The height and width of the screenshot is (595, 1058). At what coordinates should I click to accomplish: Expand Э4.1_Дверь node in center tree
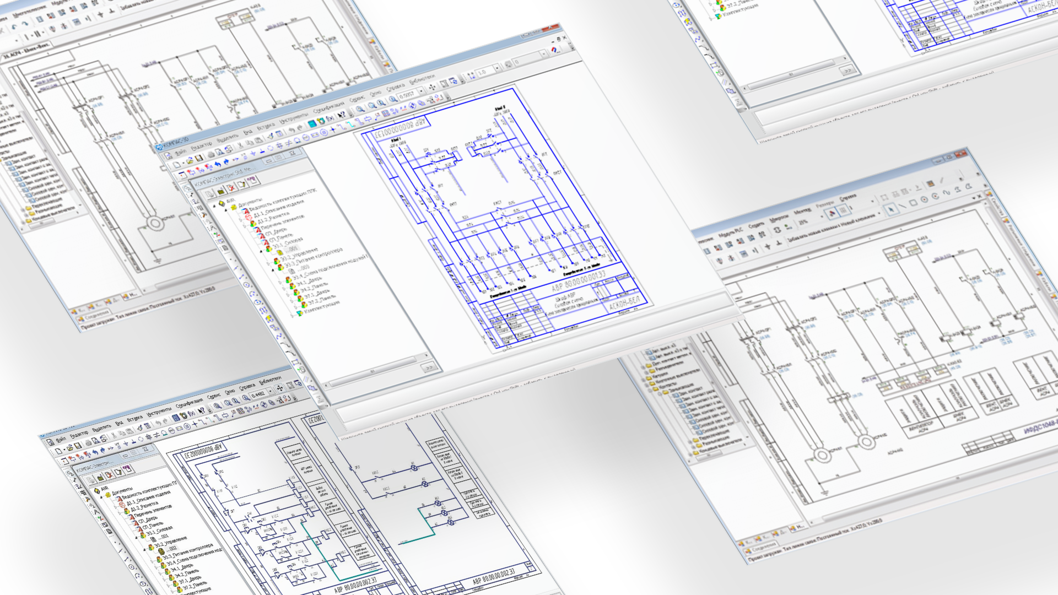click(x=284, y=289)
